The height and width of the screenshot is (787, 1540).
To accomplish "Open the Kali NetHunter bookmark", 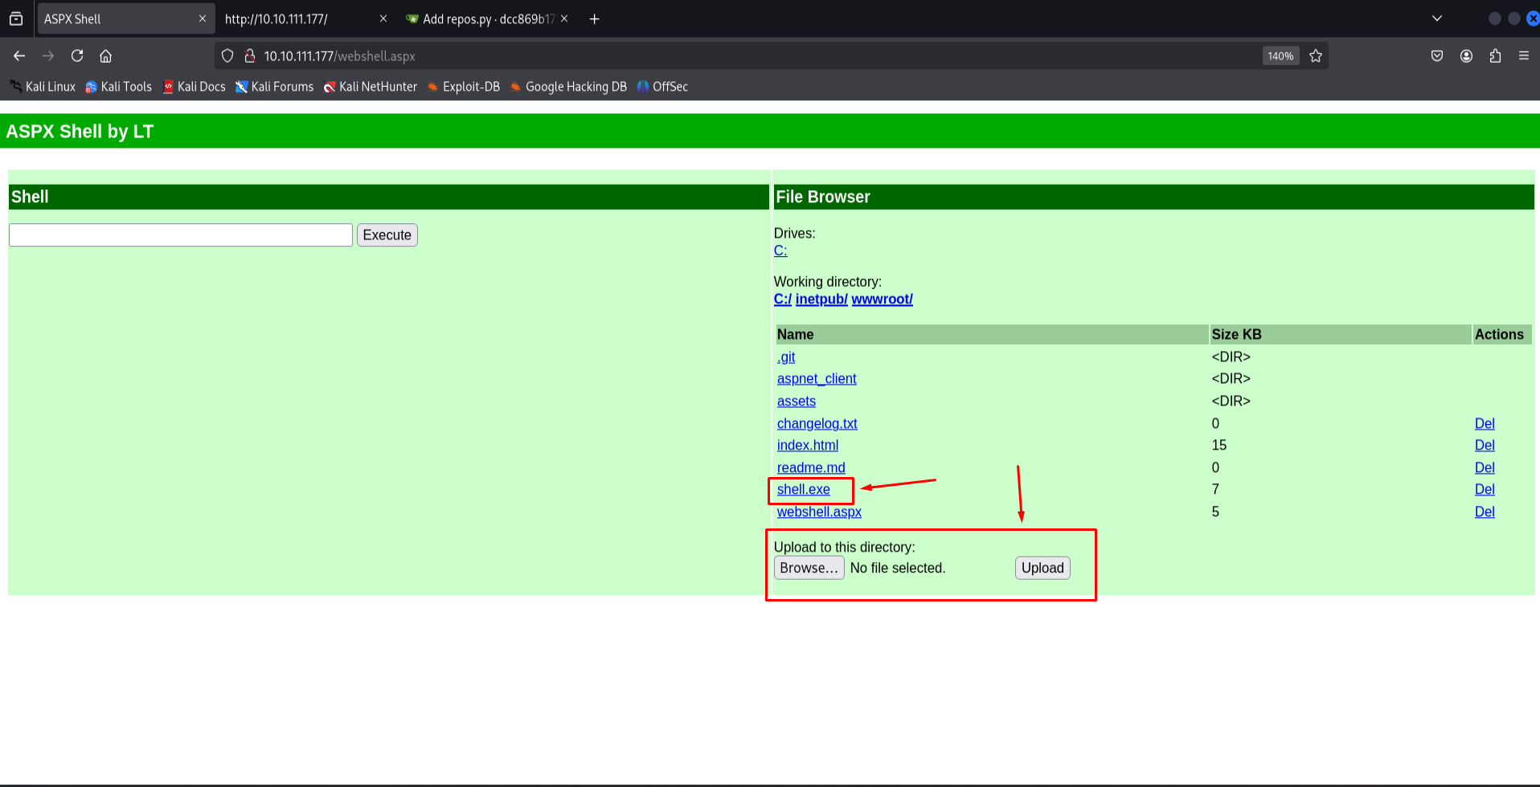I will click(371, 87).
